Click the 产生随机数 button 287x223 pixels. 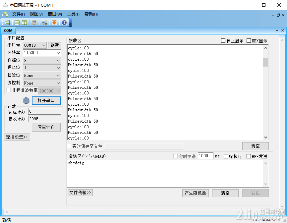(196, 193)
